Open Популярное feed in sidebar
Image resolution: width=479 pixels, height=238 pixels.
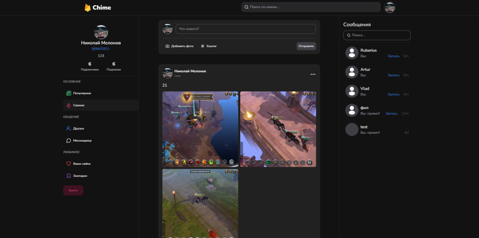click(82, 93)
